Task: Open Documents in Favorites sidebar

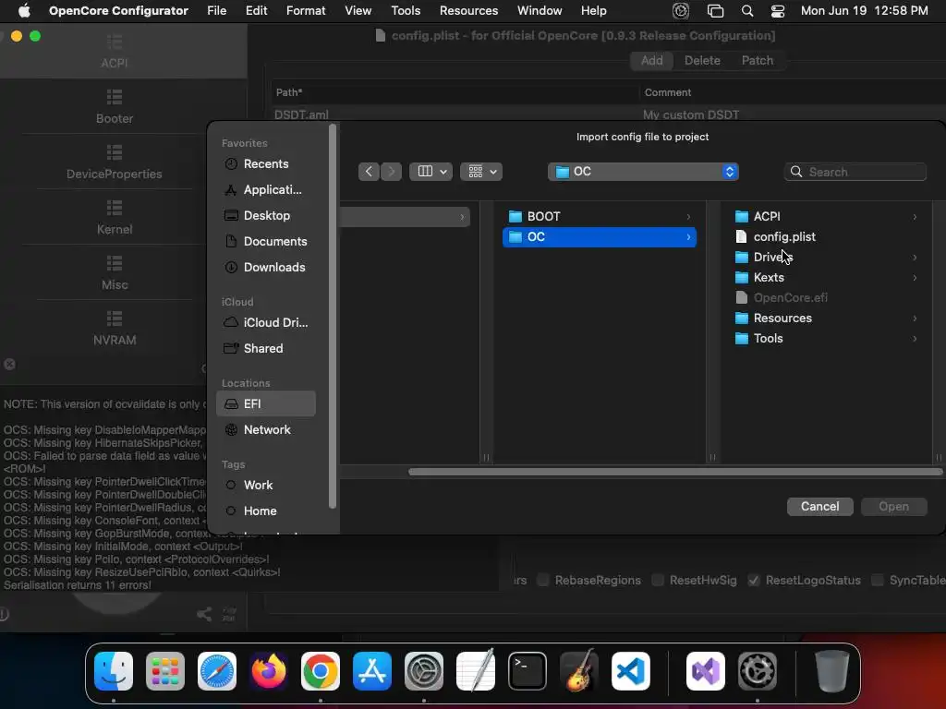Action: tap(265, 242)
